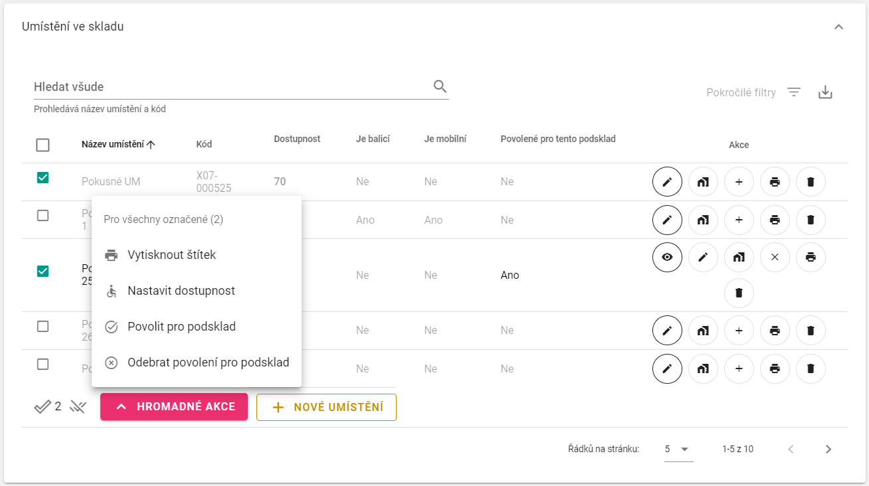Uncheck the Pokusné UM row checkbox

click(x=43, y=178)
